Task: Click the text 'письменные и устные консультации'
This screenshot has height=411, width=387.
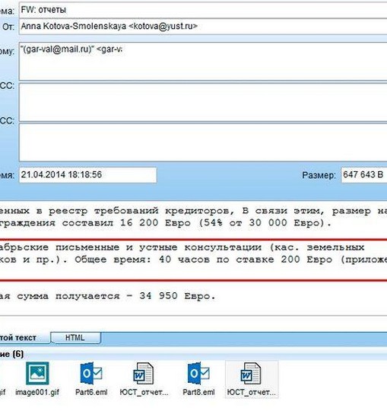Action: tap(158, 247)
